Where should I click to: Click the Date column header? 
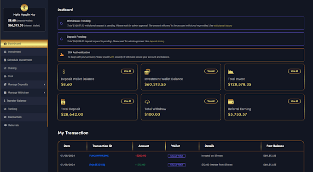pos(67,146)
